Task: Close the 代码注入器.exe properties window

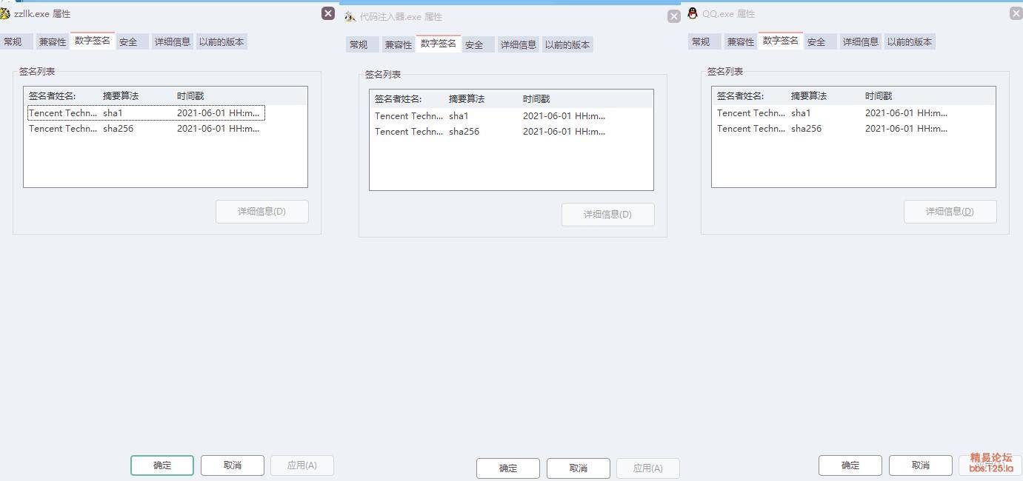Action: pyautogui.click(x=674, y=16)
